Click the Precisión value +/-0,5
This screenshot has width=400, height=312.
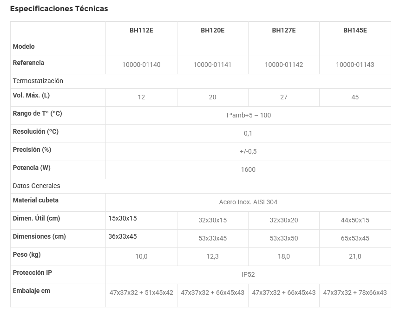(248, 152)
